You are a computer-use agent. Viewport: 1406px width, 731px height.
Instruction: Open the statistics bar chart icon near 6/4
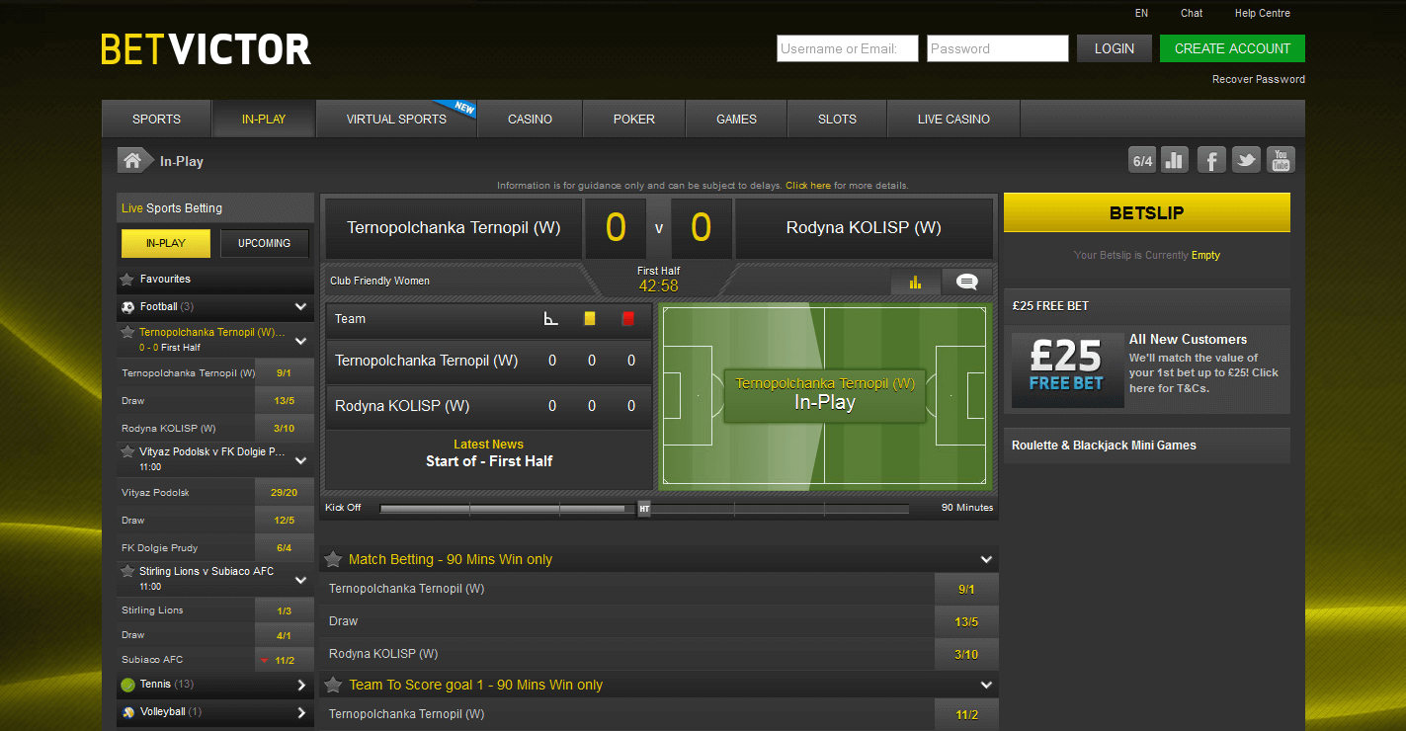[x=1174, y=160]
